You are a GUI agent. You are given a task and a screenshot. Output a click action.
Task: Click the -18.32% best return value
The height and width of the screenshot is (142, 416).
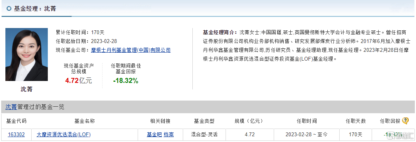pos(126,81)
